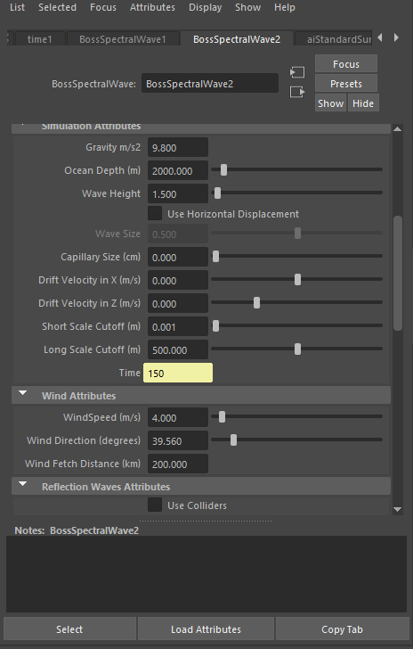Image resolution: width=413 pixels, height=649 pixels.
Task: Click the attribute list scroll up arrow
Action: coord(398,129)
